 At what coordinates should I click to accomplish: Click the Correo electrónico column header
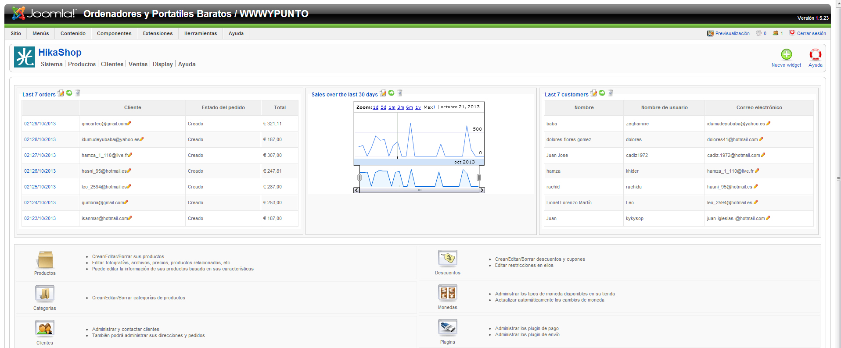coord(759,107)
